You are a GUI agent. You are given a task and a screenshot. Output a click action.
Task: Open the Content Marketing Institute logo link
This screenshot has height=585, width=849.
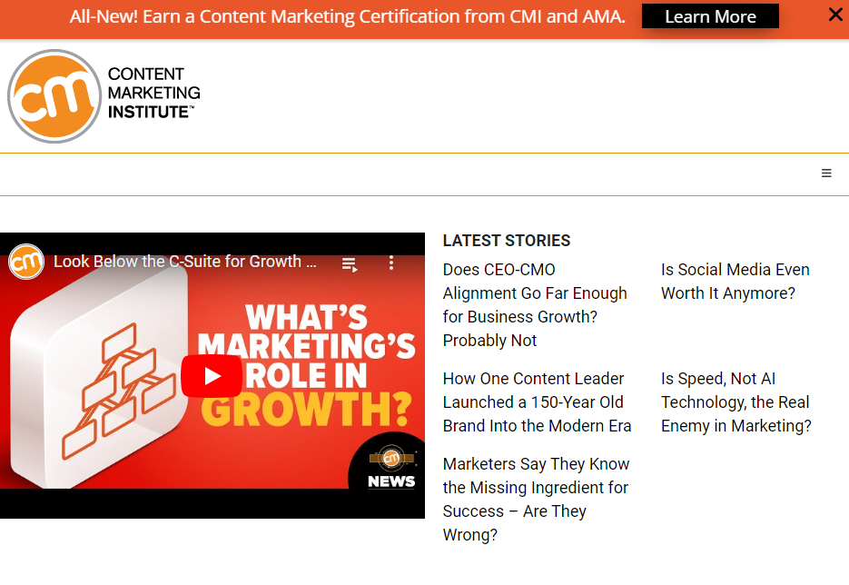pos(104,96)
